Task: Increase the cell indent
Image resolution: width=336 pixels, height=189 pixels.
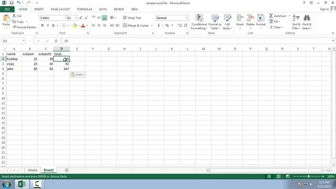Action: point(118,26)
